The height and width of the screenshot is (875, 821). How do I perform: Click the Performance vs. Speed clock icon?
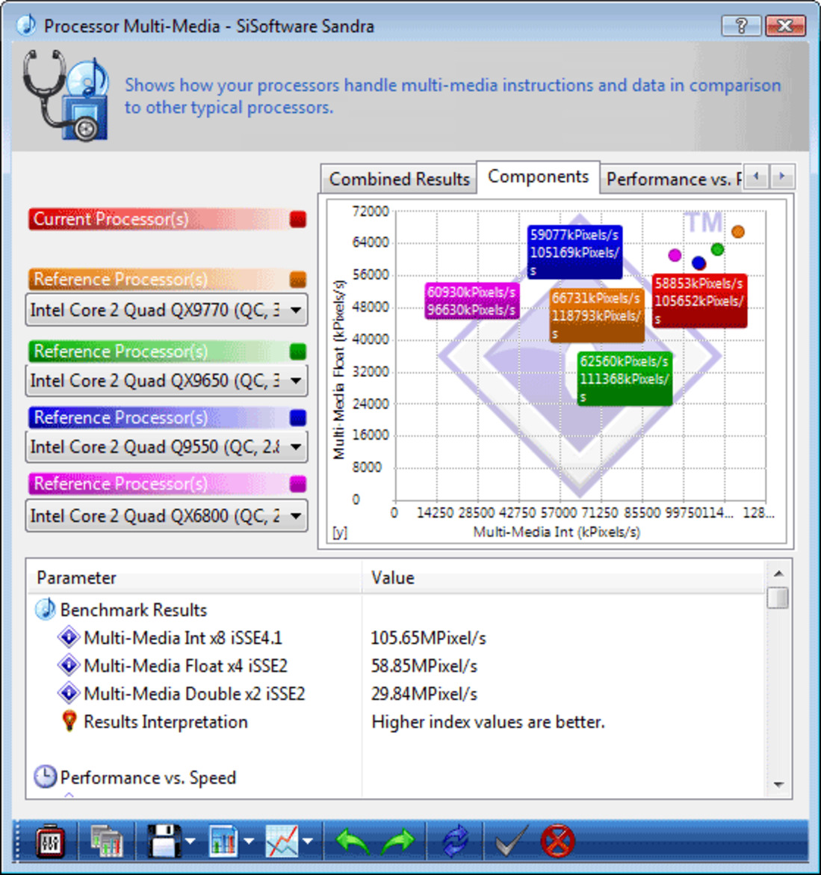45,777
